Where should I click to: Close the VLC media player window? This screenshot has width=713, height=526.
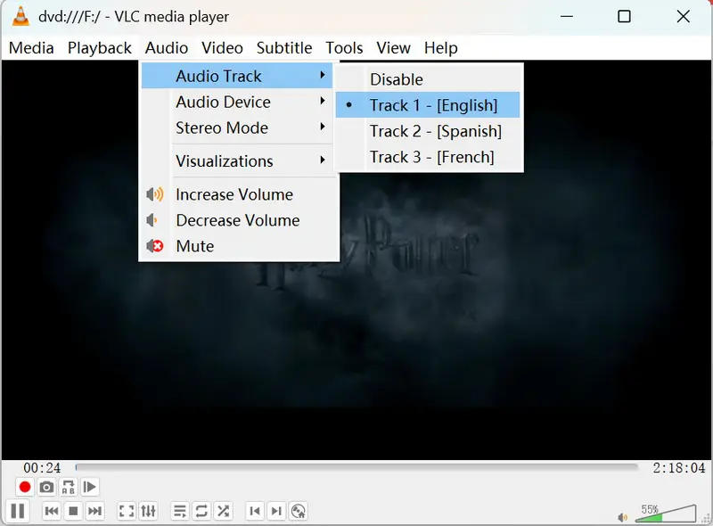tap(683, 16)
